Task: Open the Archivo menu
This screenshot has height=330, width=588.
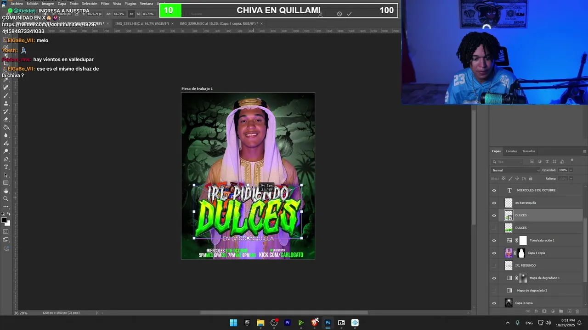Action: tap(17, 4)
